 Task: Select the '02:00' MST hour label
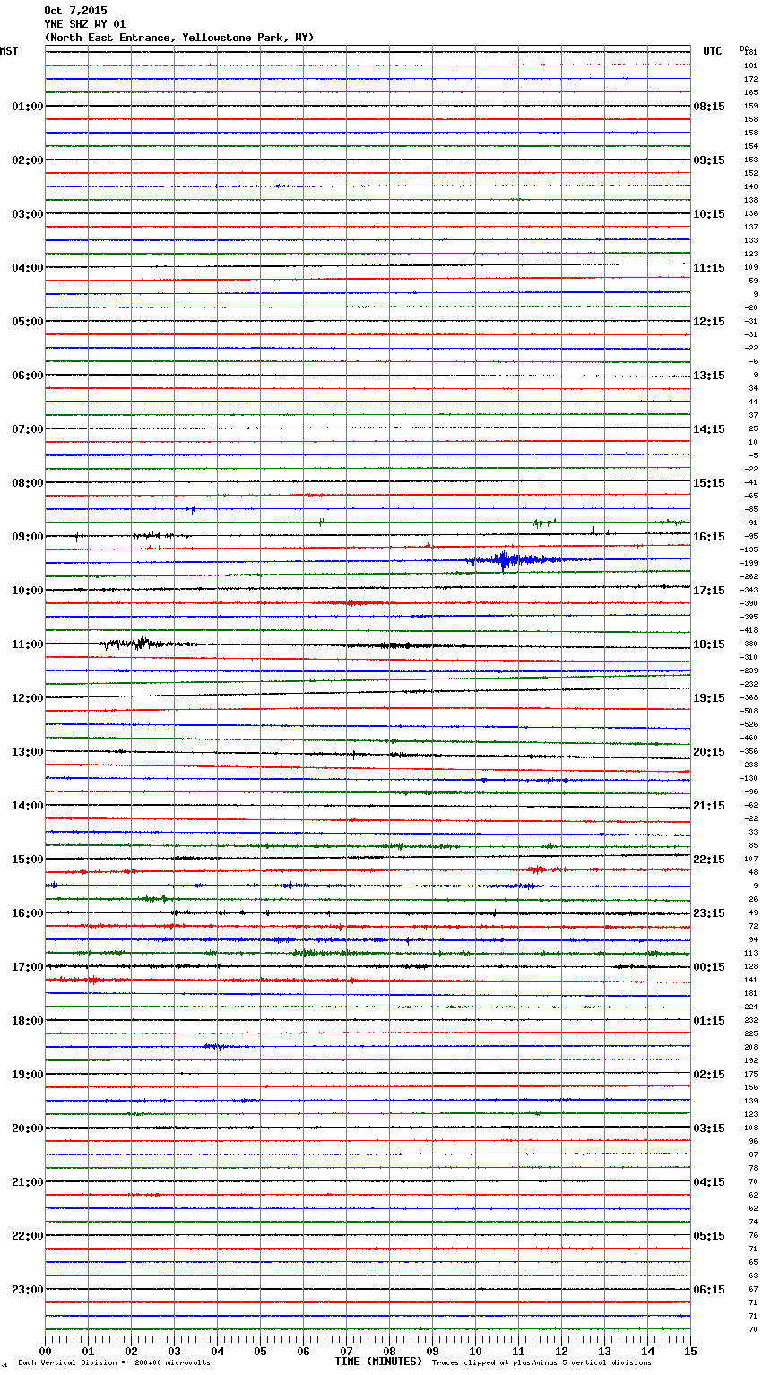pos(27,160)
